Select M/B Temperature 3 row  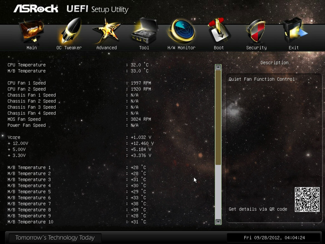[77, 179]
